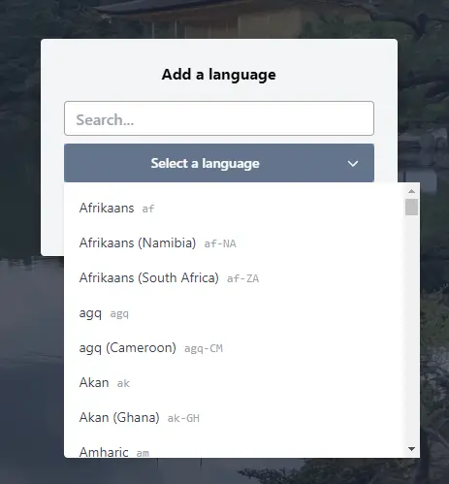The width and height of the screenshot is (449, 484).
Task: Click the scrollbar down arrow
Action: (x=411, y=449)
